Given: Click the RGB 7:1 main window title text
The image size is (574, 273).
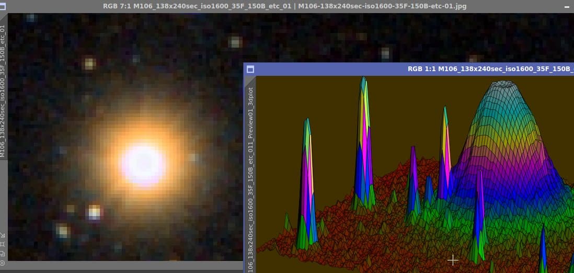Looking at the screenshot, I should [x=284, y=6].
